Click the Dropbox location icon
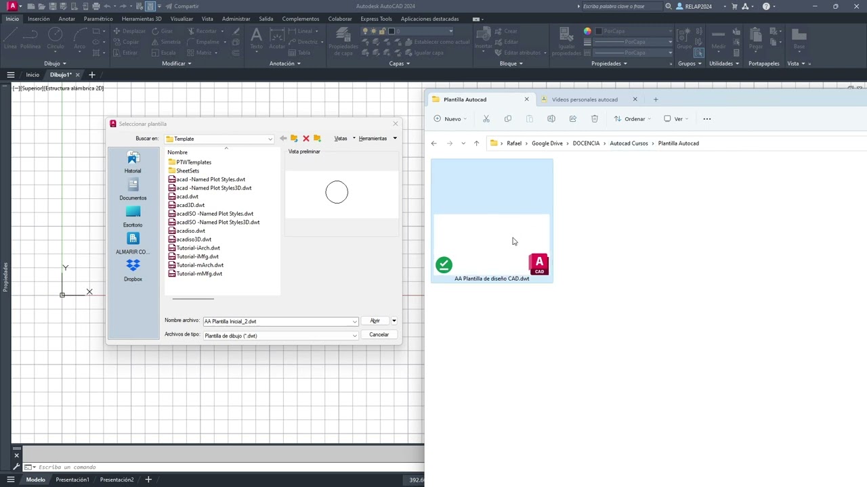The image size is (867, 487). click(133, 269)
